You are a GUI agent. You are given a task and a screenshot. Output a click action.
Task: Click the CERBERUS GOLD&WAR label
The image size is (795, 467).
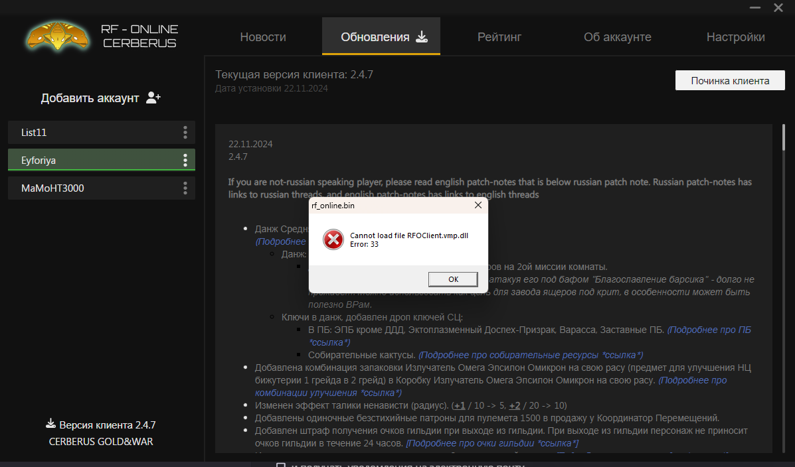pyautogui.click(x=101, y=442)
